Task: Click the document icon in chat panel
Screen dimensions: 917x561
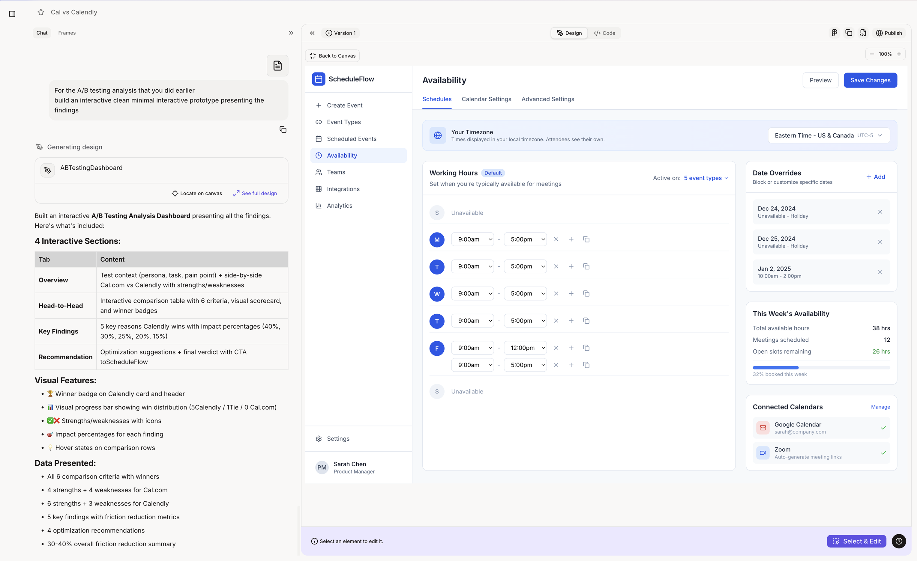Action: (277, 66)
